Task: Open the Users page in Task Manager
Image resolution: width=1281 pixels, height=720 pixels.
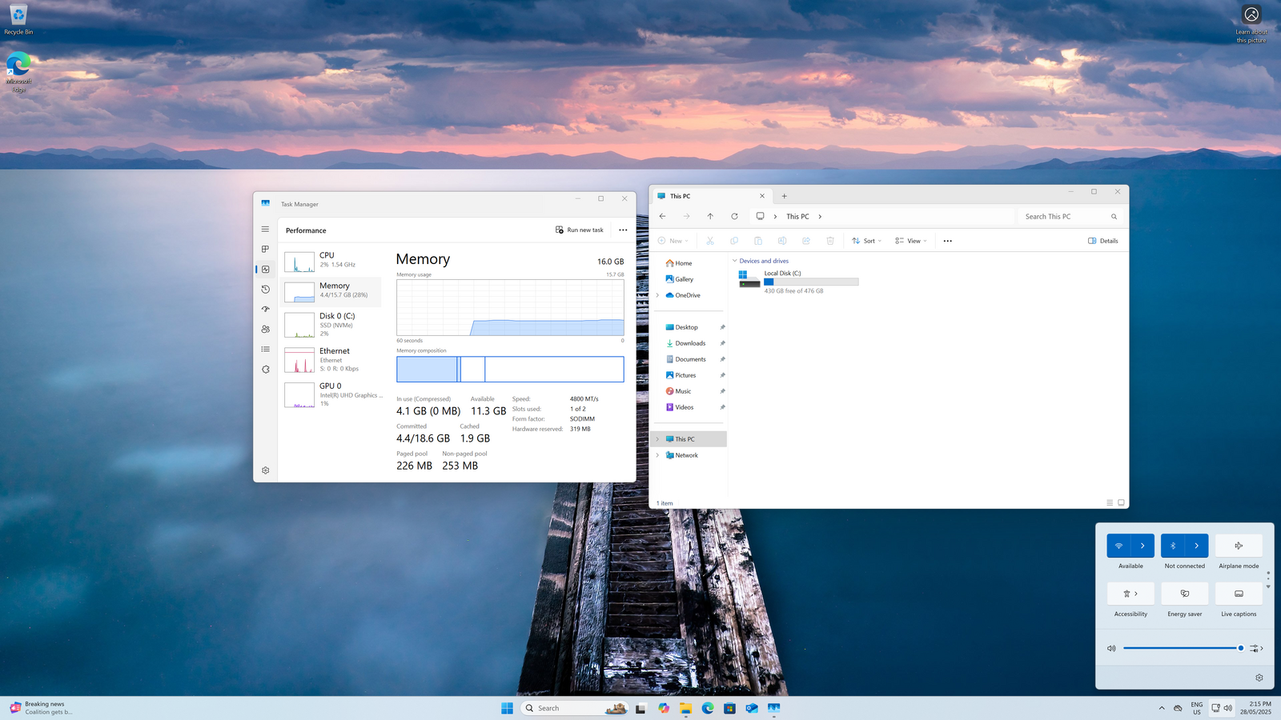Action: [x=265, y=330]
